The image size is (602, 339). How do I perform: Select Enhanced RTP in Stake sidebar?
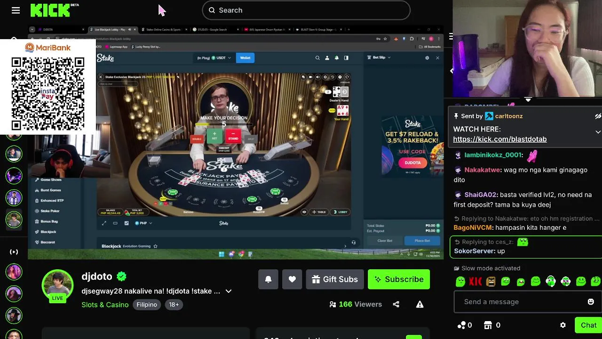(x=52, y=201)
